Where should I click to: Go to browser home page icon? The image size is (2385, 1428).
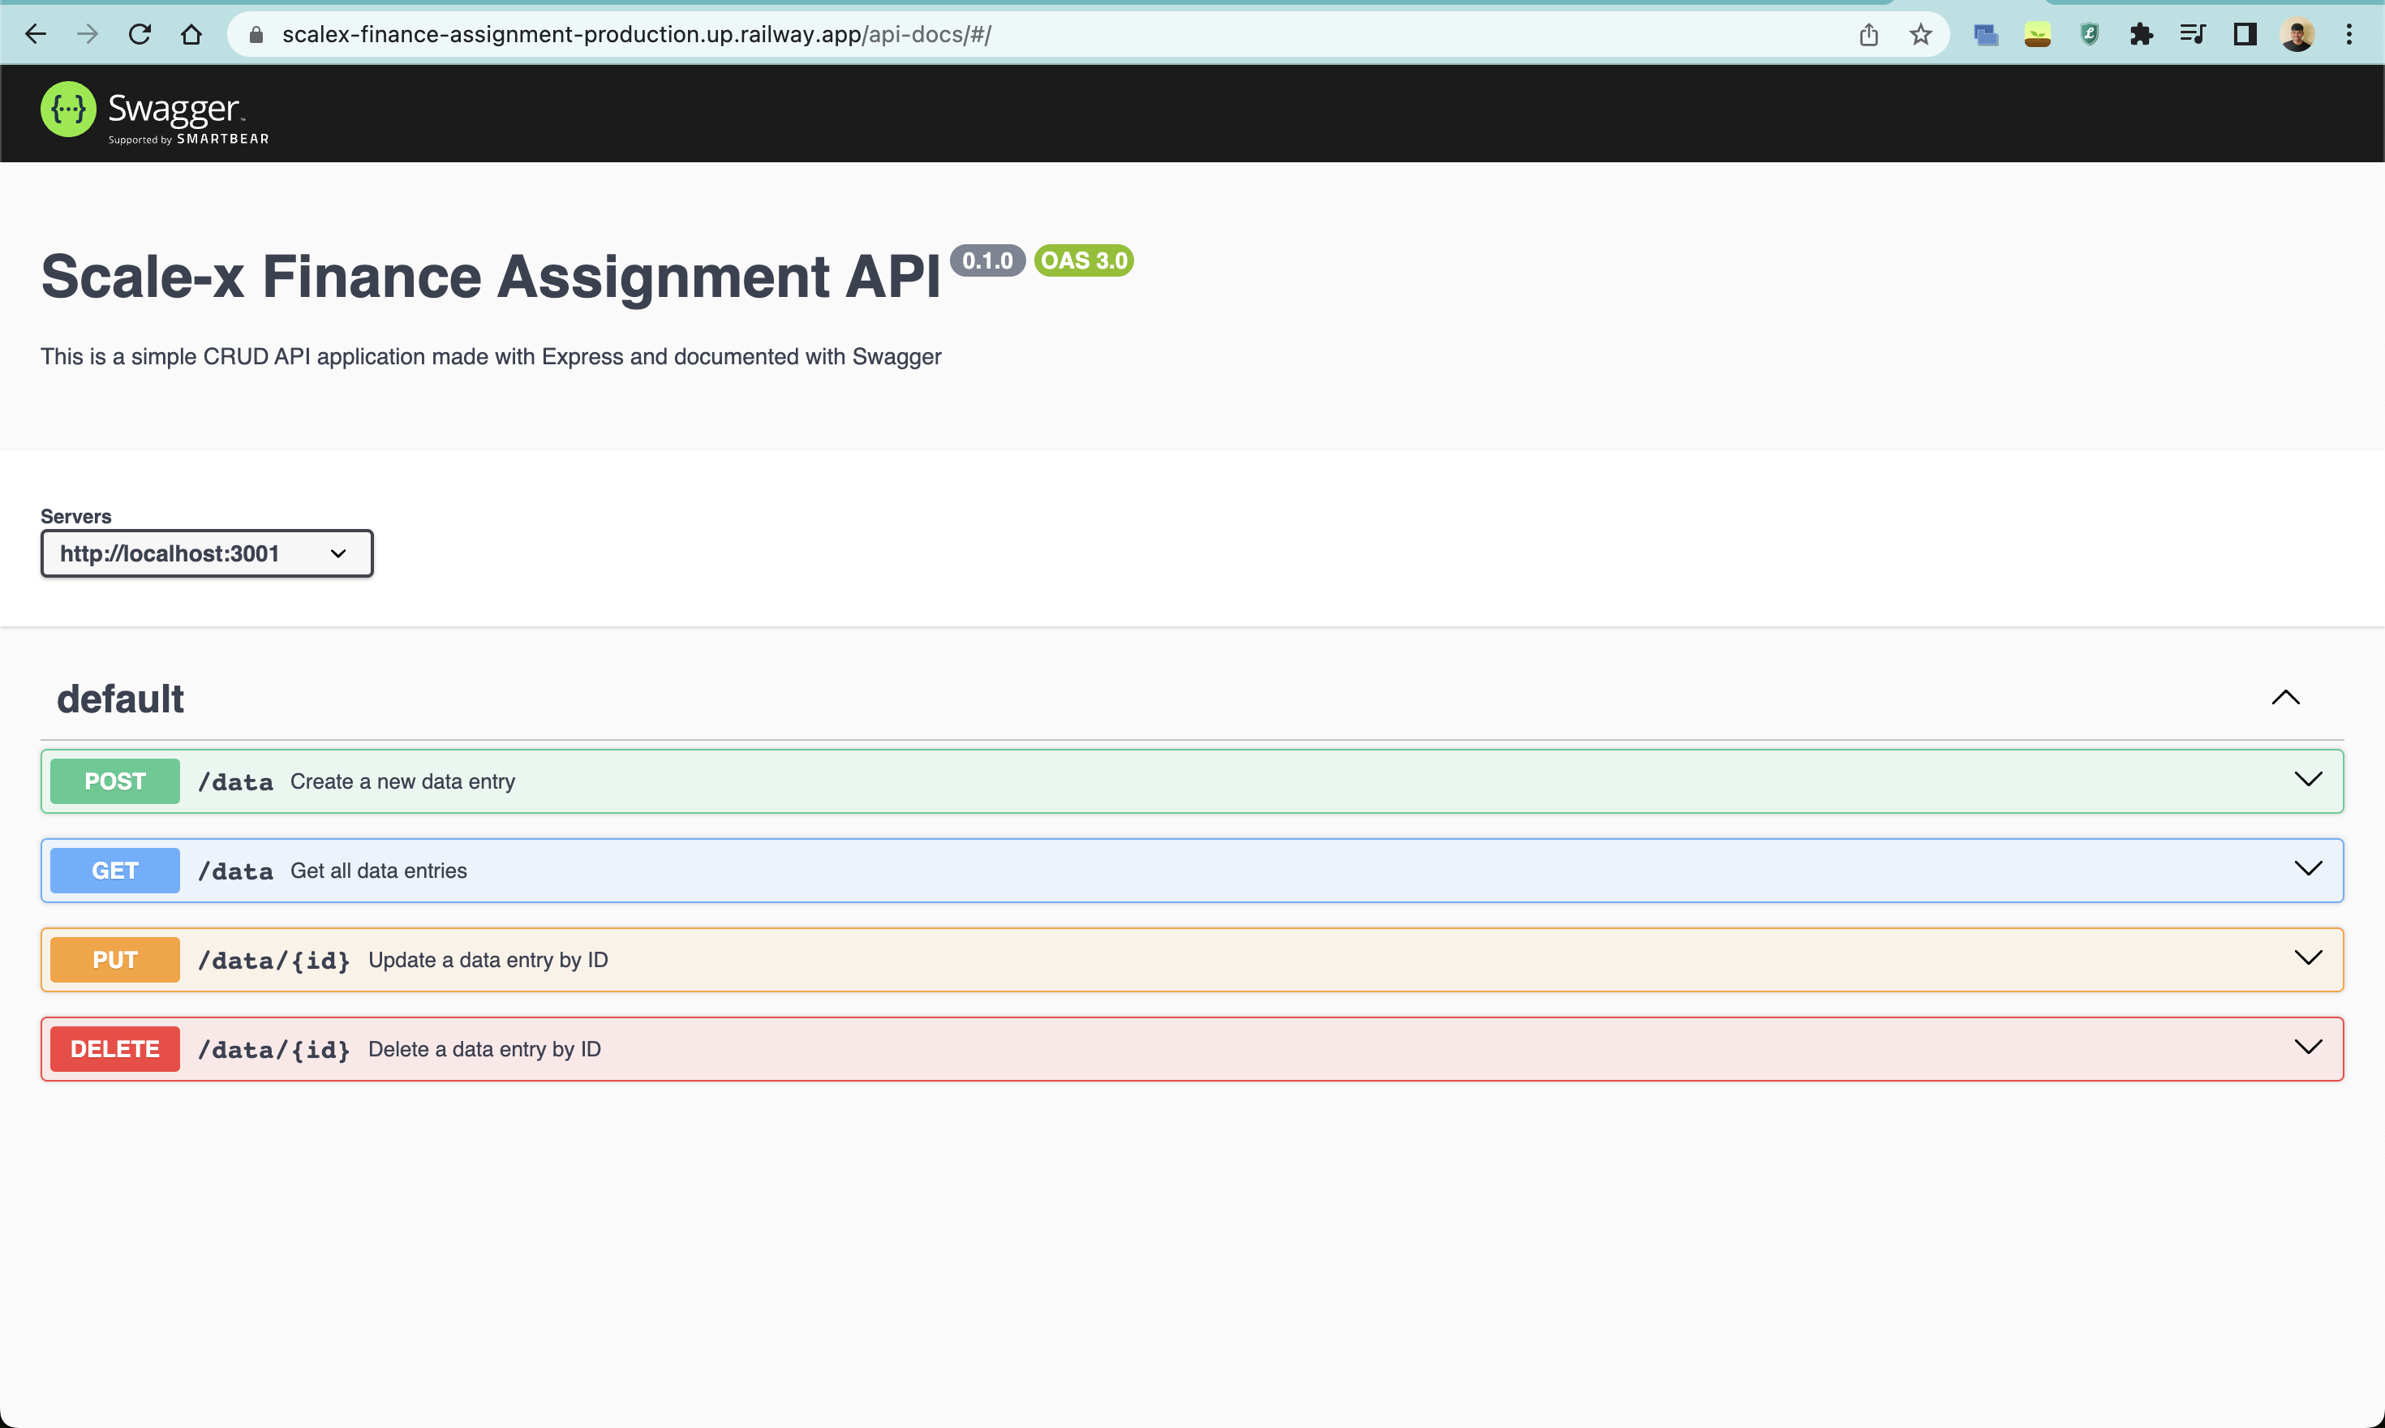coord(191,35)
